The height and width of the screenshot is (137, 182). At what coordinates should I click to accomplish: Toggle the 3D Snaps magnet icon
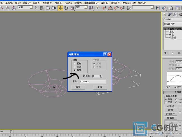104,8
